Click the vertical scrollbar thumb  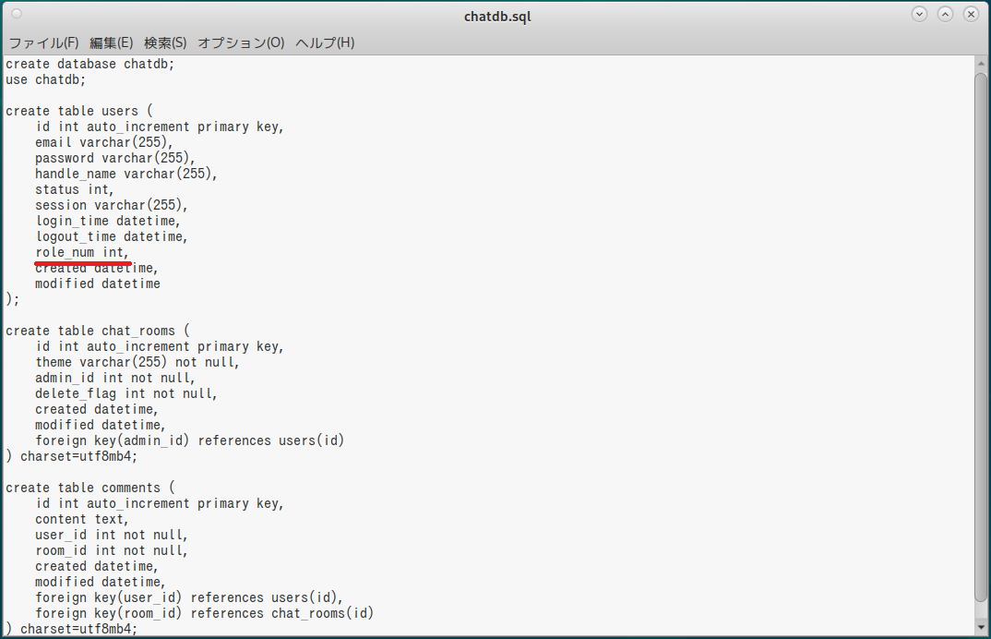tap(981, 337)
